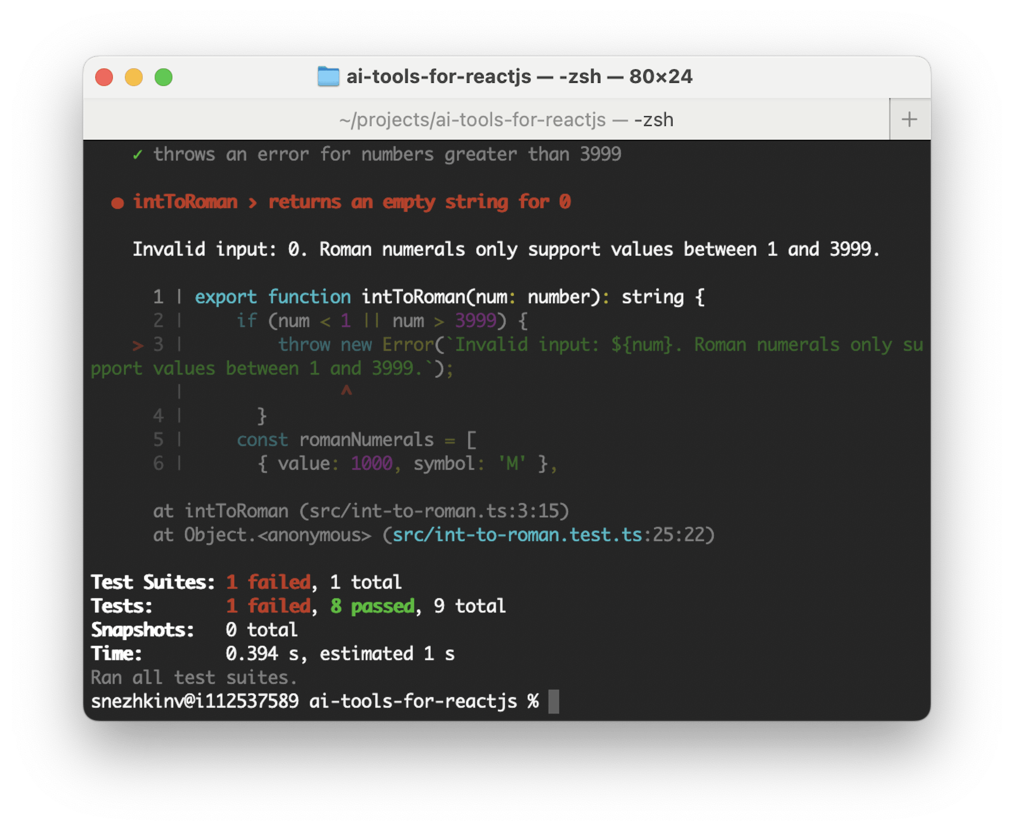The width and height of the screenshot is (1014, 831).
Task: Click the '1 failed' text in Tests row
Action: [x=268, y=606]
